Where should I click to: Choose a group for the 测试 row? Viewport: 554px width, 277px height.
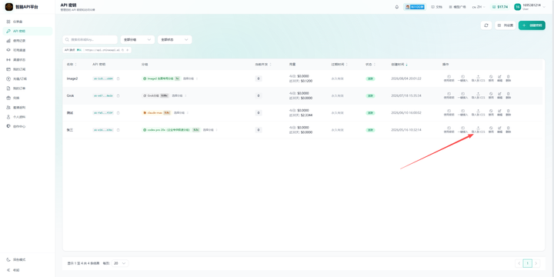182,112
